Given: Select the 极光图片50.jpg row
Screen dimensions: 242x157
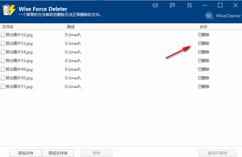Looking at the screenshot, I should (x=121, y=78).
